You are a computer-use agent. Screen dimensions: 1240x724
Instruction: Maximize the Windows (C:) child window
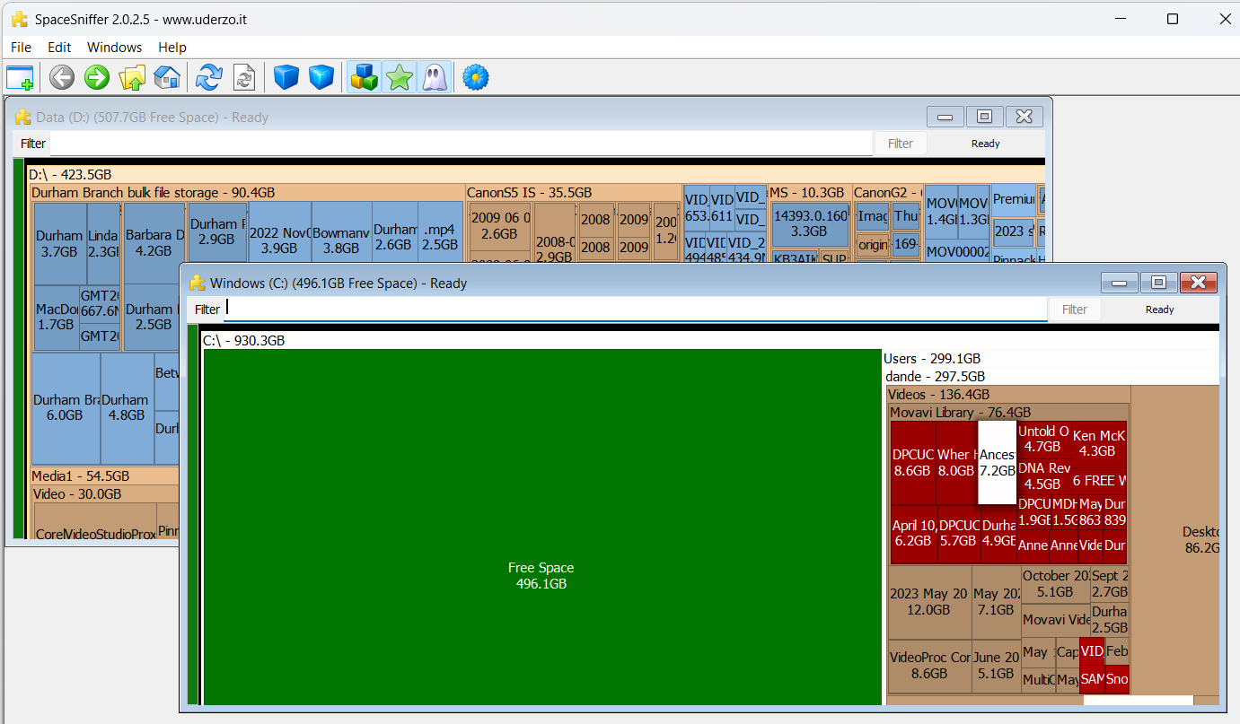[1158, 283]
